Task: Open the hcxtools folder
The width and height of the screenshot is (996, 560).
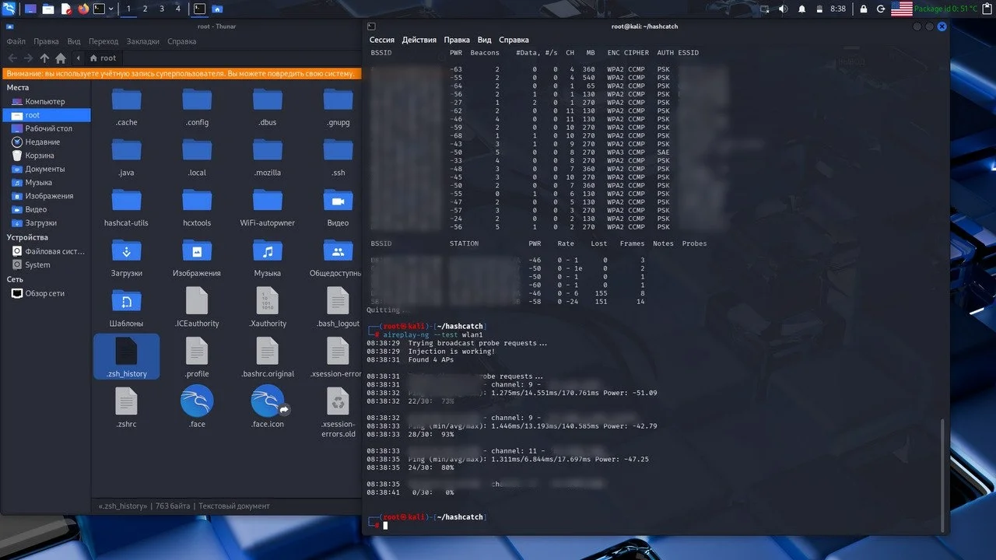Action: (x=197, y=206)
